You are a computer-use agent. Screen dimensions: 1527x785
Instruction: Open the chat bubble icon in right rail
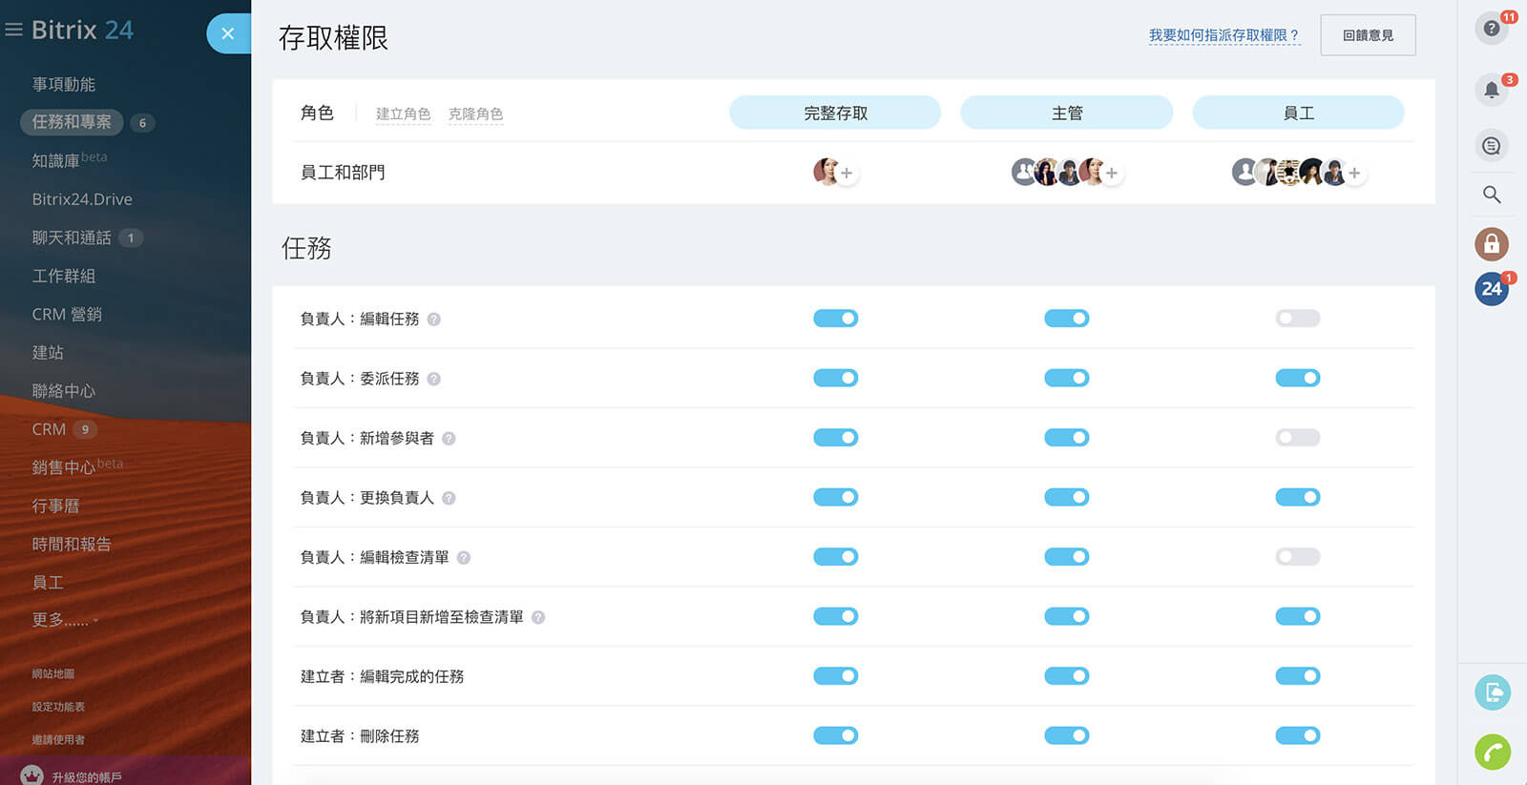[1492, 146]
